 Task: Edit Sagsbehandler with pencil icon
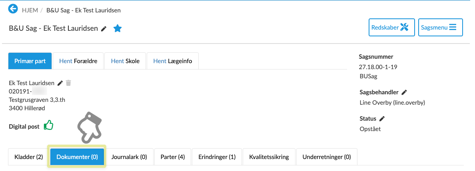[x=404, y=92]
